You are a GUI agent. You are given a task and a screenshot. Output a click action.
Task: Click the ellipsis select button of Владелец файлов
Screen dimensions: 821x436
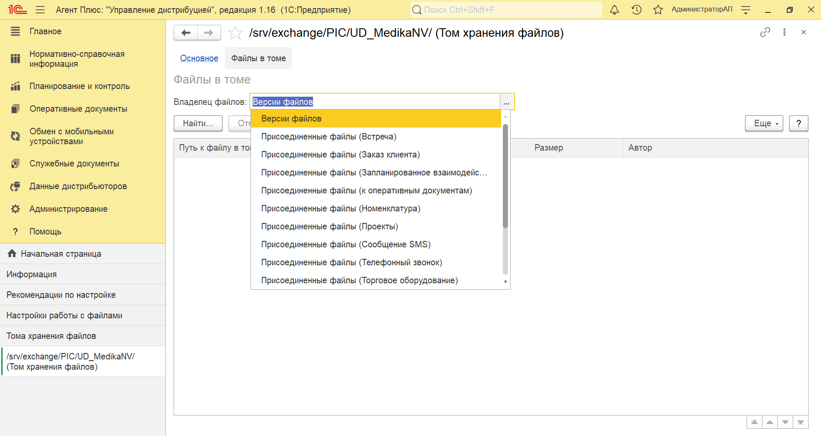[x=506, y=102]
